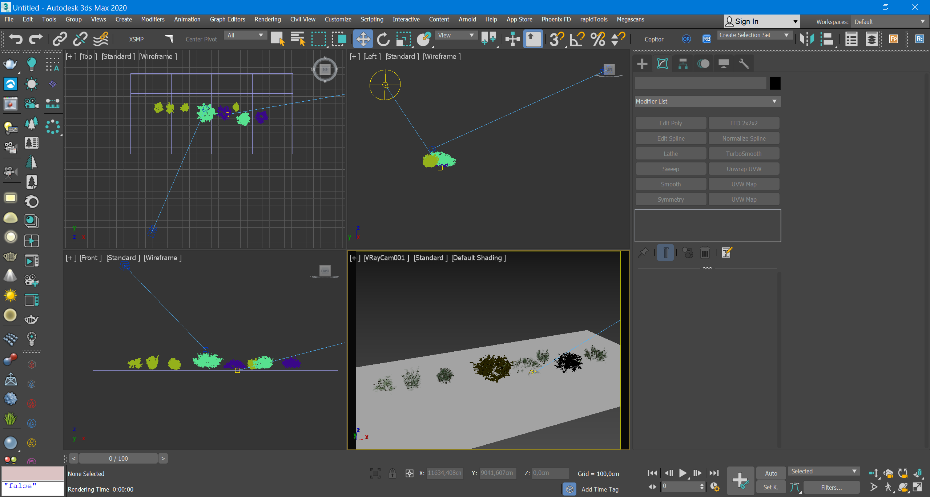Click the Mirror tool icon
Screen dimensions: 930x497
point(806,39)
